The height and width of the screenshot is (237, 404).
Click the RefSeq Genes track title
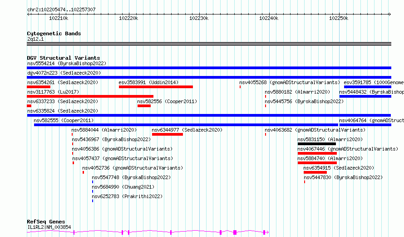[x=46, y=222]
